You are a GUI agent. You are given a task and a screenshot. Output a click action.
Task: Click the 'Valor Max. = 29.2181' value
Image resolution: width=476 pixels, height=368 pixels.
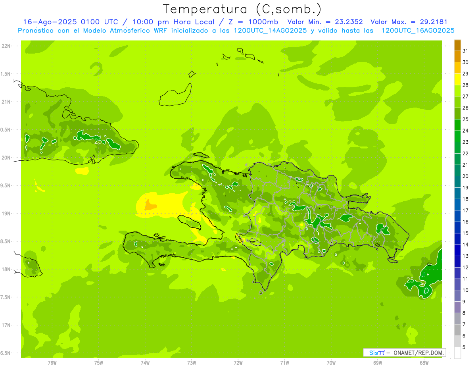pyautogui.click(x=409, y=22)
